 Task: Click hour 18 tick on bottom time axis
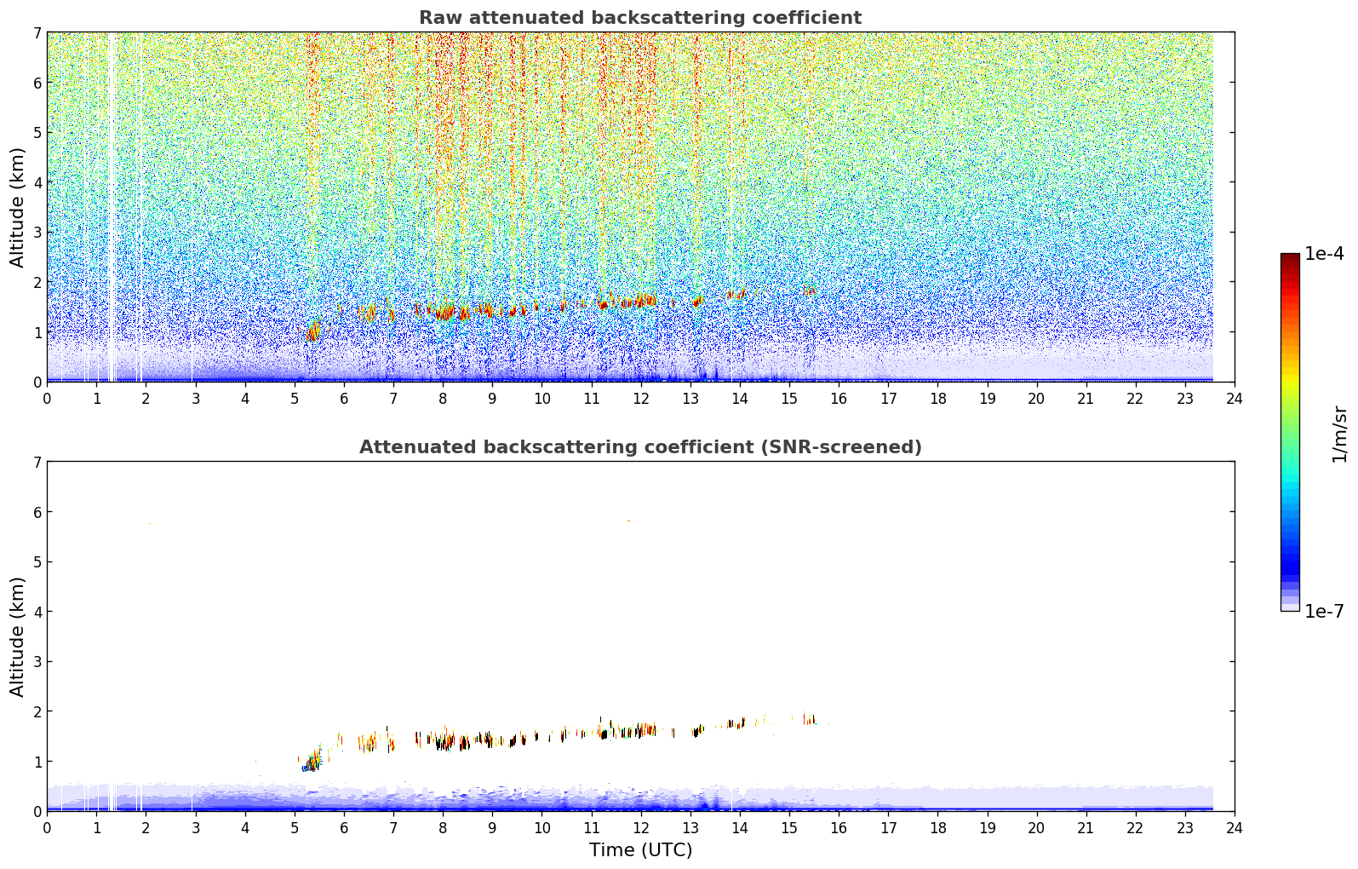pyautogui.click(x=937, y=827)
